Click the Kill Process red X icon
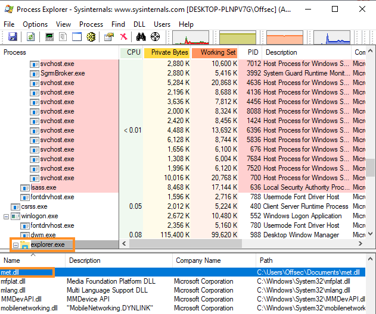The height and width of the screenshot is (314, 376). point(124,37)
